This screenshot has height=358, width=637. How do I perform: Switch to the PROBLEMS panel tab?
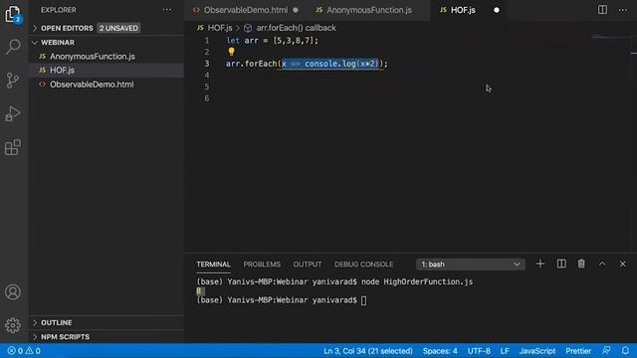pos(262,265)
